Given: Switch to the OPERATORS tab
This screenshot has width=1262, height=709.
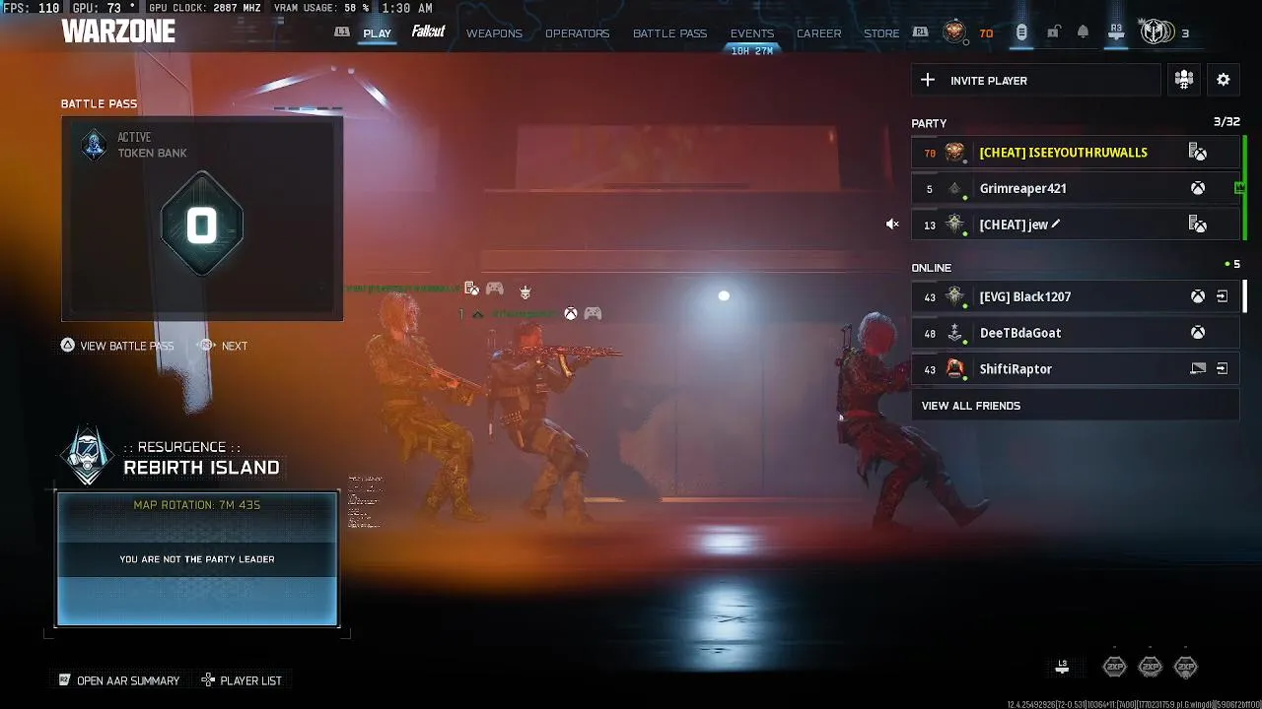Looking at the screenshot, I should point(577,33).
